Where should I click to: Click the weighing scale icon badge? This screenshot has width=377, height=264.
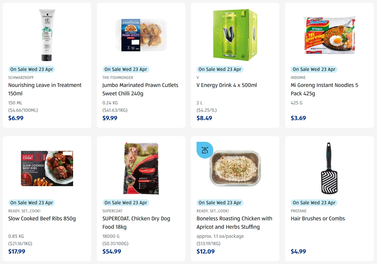tap(205, 150)
